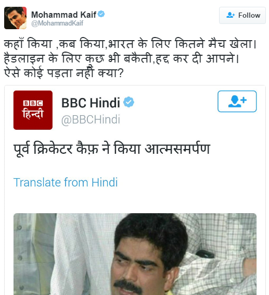Click the BBC block letters in red logo
Screen dimensions: 269x295
(x=33, y=103)
